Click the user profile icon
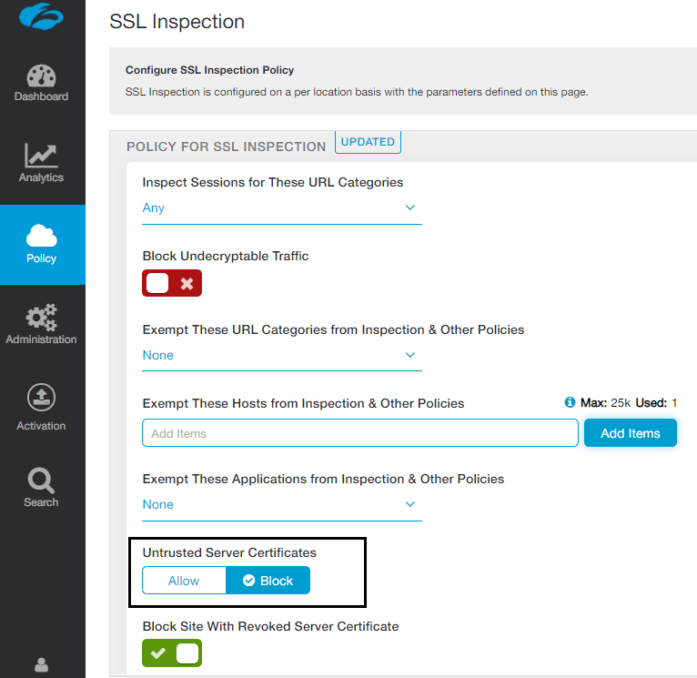This screenshot has height=678, width=697. [x=41, y=665]
